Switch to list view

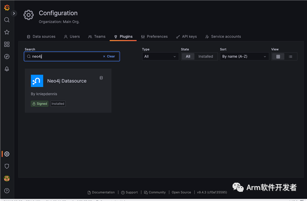[291, 56]
